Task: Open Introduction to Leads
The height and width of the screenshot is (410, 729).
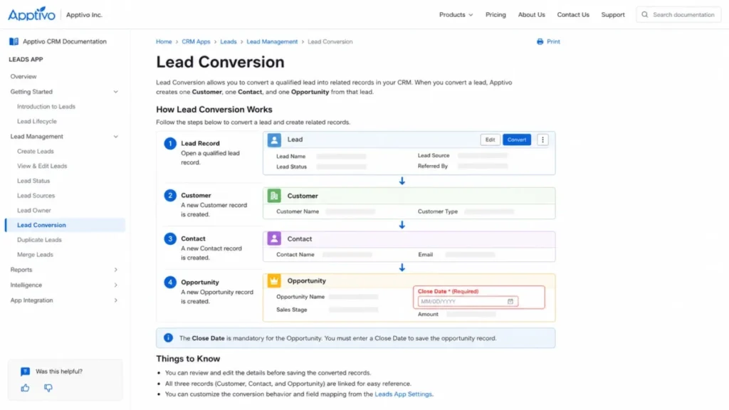Action: (x=46, y=107)
